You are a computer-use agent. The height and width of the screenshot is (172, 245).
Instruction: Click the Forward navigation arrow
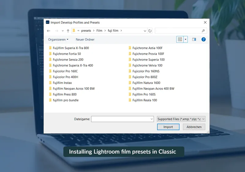57,31
